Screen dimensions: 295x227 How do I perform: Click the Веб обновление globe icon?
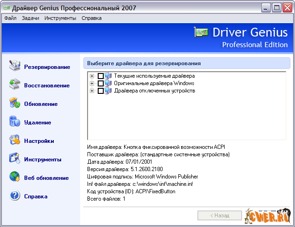coord(15,177)
